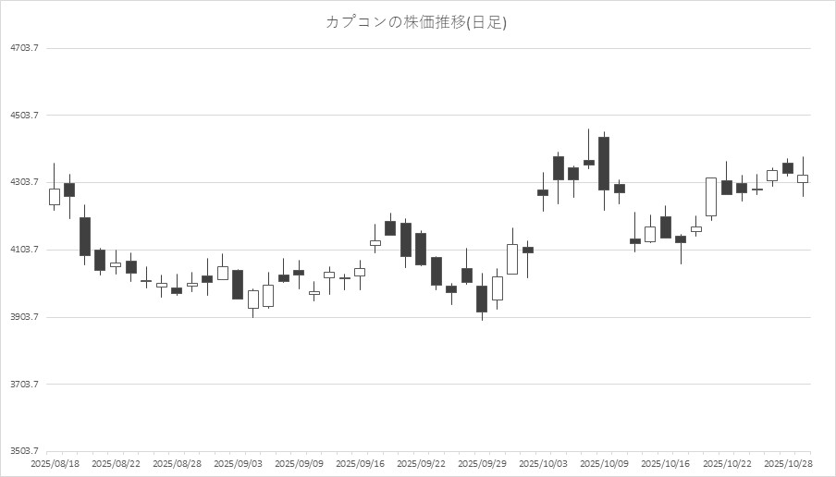Viewport: 836px width, 477px height.
Task: Click the last candlestick at far right
Action: pos(803,178)
